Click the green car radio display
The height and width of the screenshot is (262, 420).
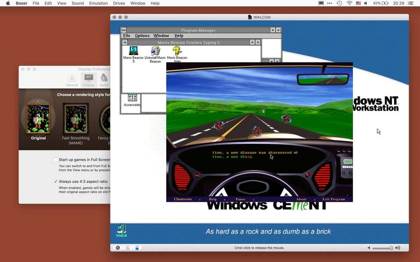(x=348, y=162)
